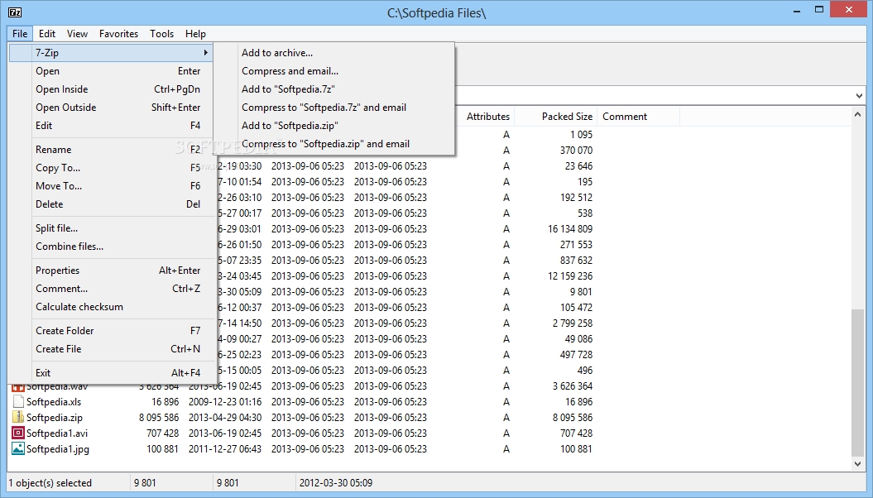Close the 7-Zip window

[848, 9]
